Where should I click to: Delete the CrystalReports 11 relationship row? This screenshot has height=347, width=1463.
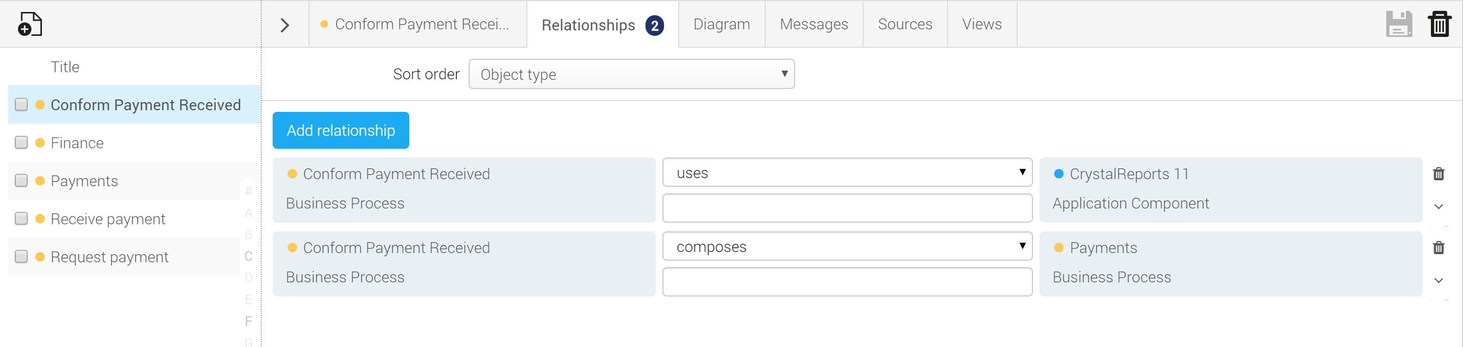(1438, 174)
